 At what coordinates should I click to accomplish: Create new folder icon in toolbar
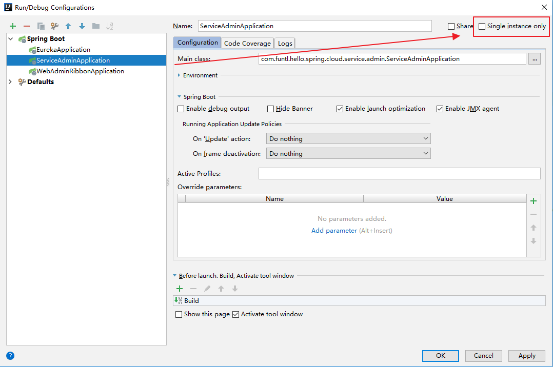click(96, 26)
